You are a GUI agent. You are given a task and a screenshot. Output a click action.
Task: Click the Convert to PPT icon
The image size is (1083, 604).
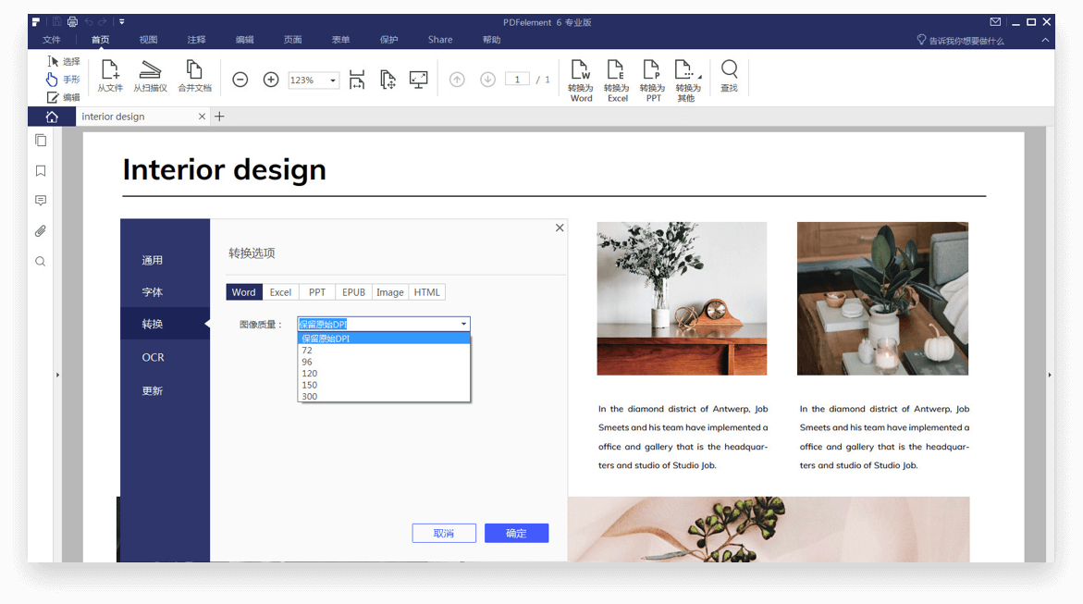[652, 71]
